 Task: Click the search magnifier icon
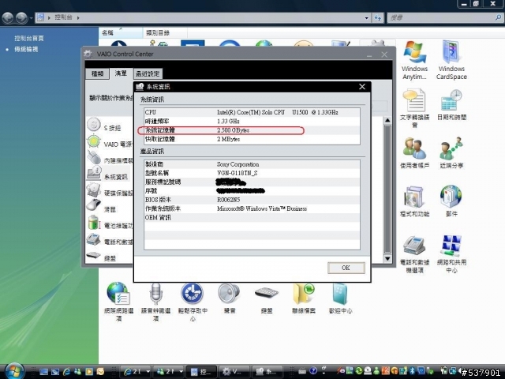[x=498, y=17]
